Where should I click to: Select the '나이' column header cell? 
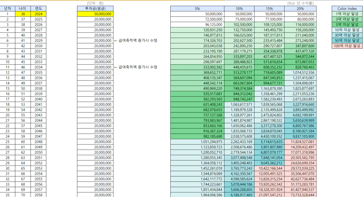[23, 9]
